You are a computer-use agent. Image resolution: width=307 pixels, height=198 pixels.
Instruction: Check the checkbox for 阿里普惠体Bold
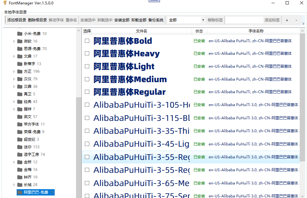pyautogui.click(x=87, y=41)
